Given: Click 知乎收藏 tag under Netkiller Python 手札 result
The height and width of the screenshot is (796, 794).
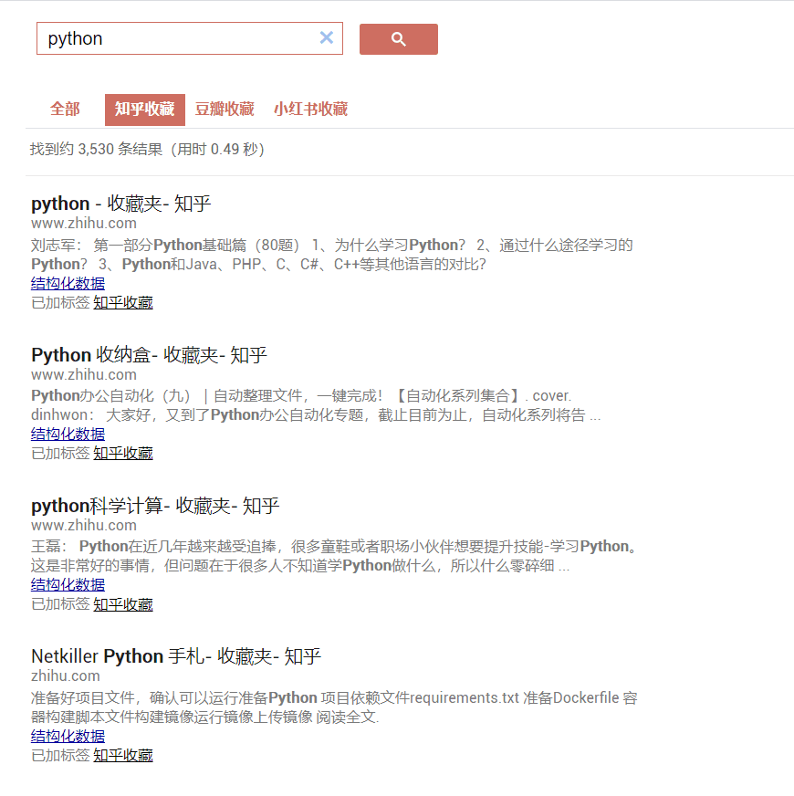Looking at the screenshot, I should (x=123, y=756).
